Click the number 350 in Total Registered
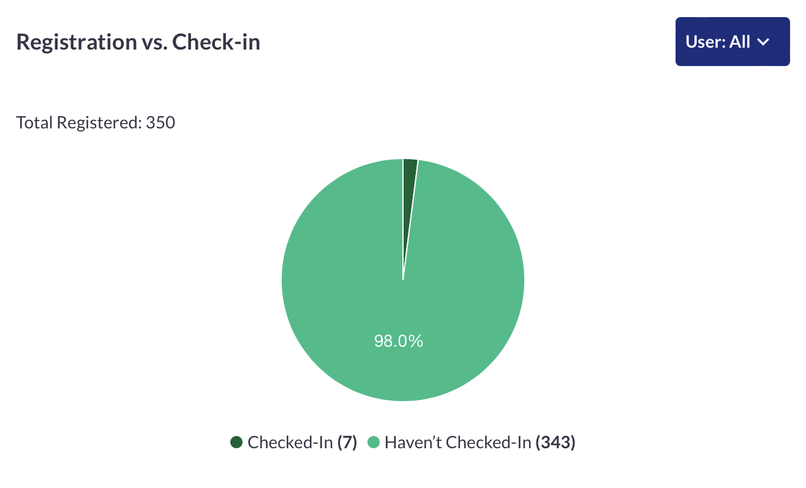The height and width of the screenshot is (488, 806). click(160, 122)
